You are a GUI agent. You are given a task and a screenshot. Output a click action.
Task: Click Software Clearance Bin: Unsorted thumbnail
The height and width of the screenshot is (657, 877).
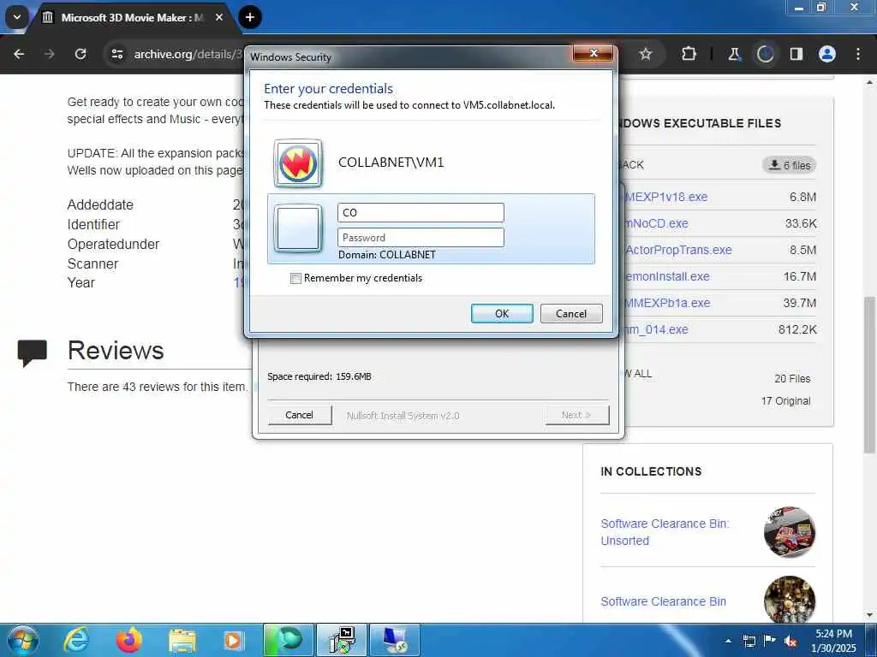click(x=789, y=532)
